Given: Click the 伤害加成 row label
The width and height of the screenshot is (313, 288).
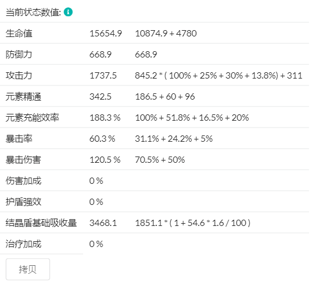Looking at the screenshot, I should [x=23, y=181].
